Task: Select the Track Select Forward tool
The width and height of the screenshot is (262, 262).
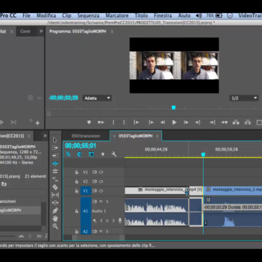Action: tap(55, 148)
